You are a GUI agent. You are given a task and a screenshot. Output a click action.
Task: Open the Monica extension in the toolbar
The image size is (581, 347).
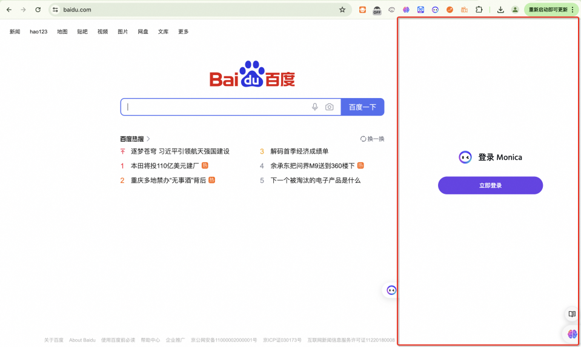(x=435, y=10)
